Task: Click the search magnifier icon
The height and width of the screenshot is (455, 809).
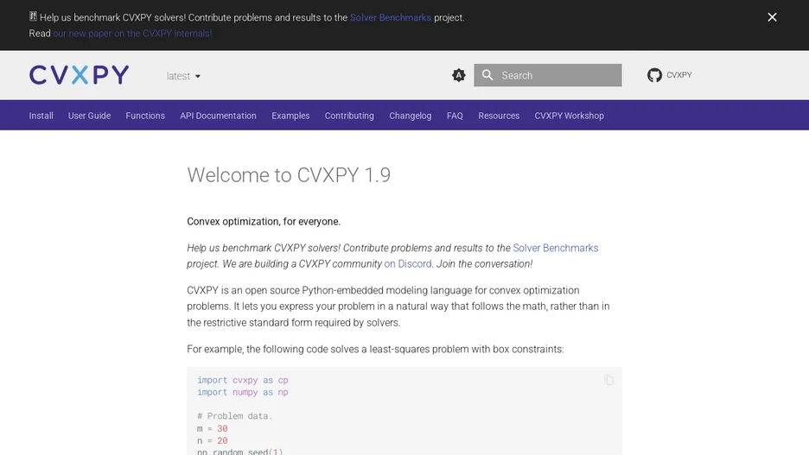Action: [x=487, y=75]
